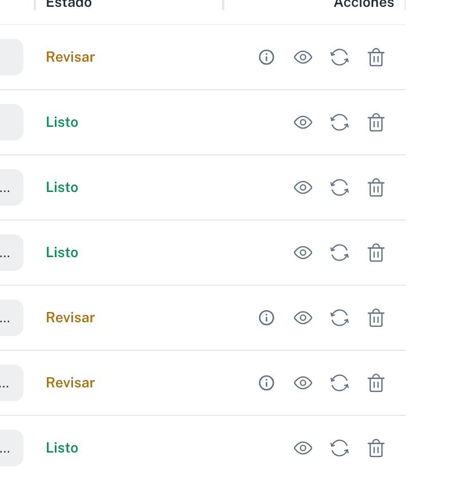The image size is (452, 480).
Task: Preview the second Listo row via eye icon
Action: pyautogui.click(x=303, y=187)
